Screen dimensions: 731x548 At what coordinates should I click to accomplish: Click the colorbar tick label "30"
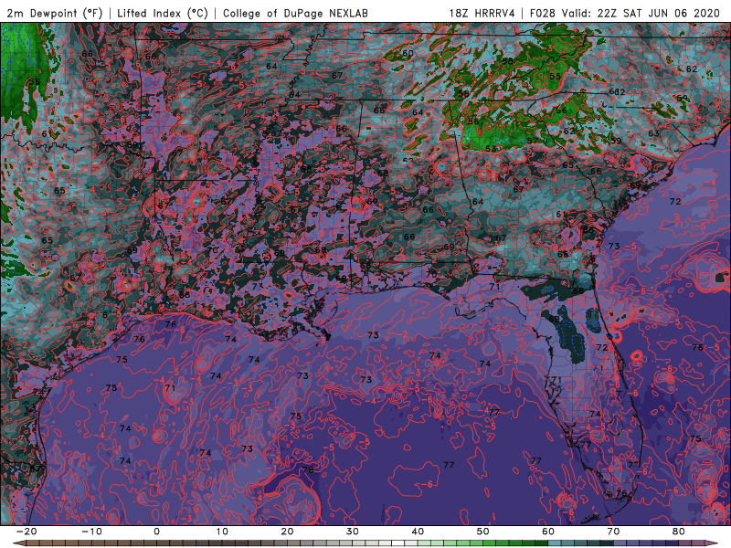[353, 532]
